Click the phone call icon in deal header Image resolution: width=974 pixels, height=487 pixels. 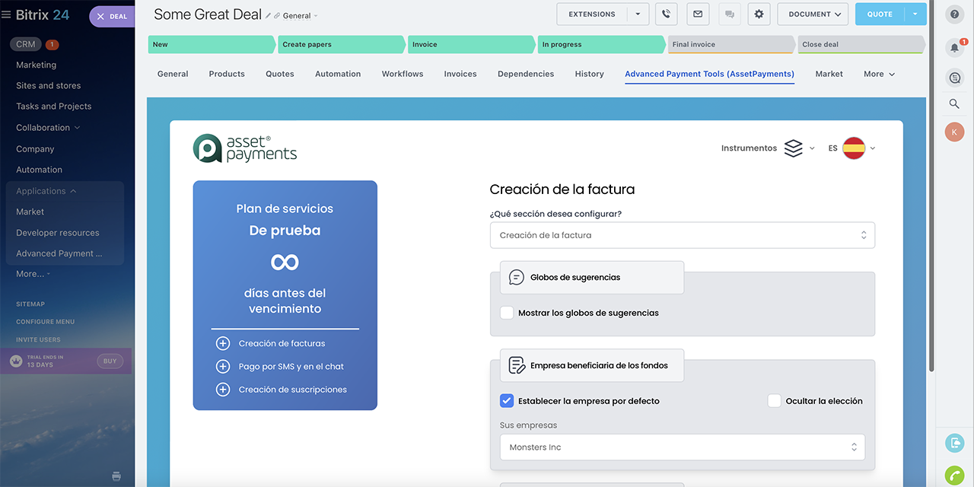[666, 14]
